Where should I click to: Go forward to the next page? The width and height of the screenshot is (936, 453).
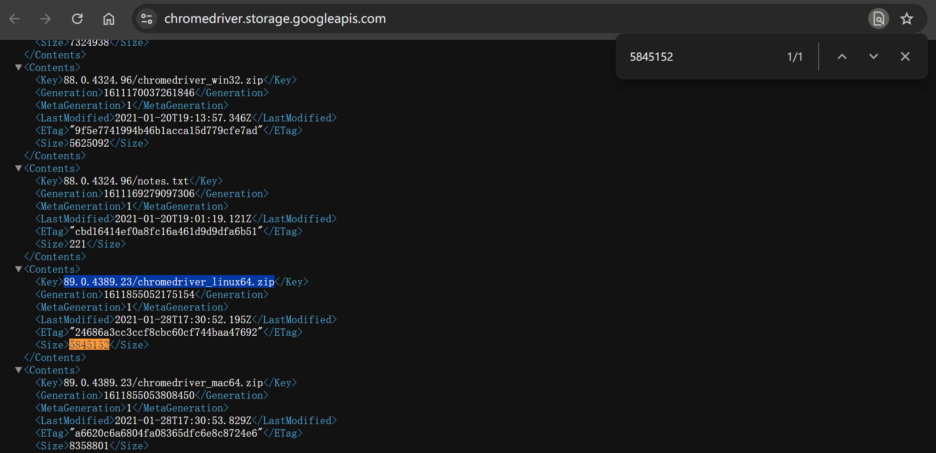tap(45, 19)
